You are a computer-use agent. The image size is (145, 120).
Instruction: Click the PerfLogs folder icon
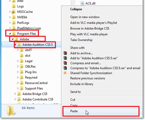tap(14, 23)
